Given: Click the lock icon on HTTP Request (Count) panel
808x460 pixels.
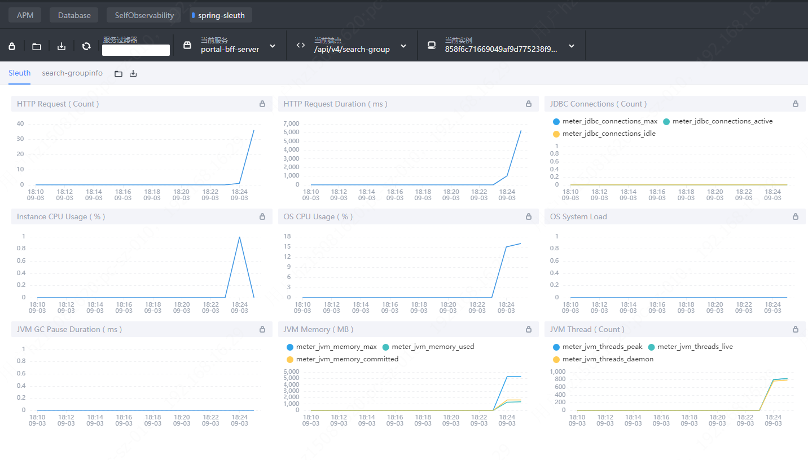Looking at the screenshot, I should coord(262,104).
